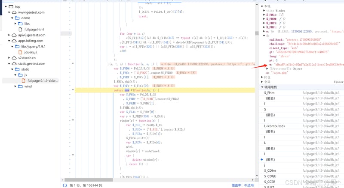Click the highlighted 'return new V(function' code line
This screenshot has width=344, height=188.
165,90
